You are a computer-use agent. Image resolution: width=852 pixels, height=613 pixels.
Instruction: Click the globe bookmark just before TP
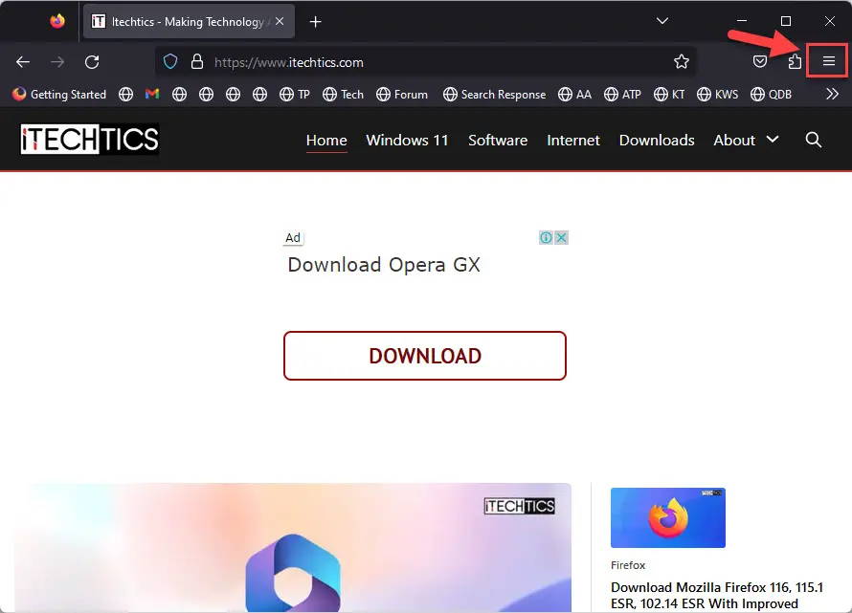click(259, 94)
